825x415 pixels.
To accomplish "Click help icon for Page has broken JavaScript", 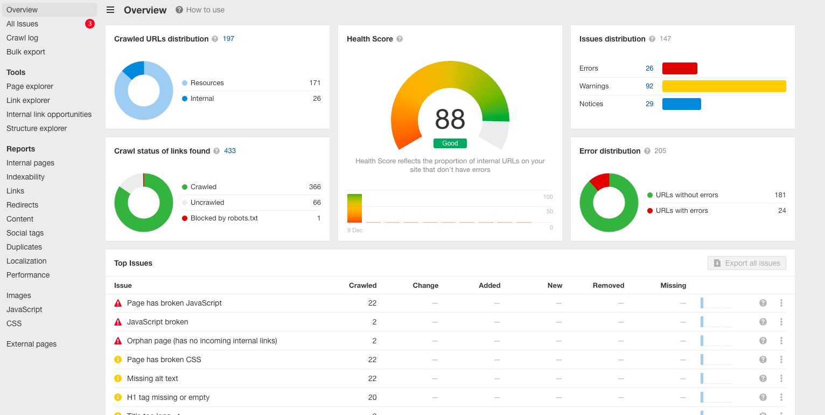I will point(763,303).
